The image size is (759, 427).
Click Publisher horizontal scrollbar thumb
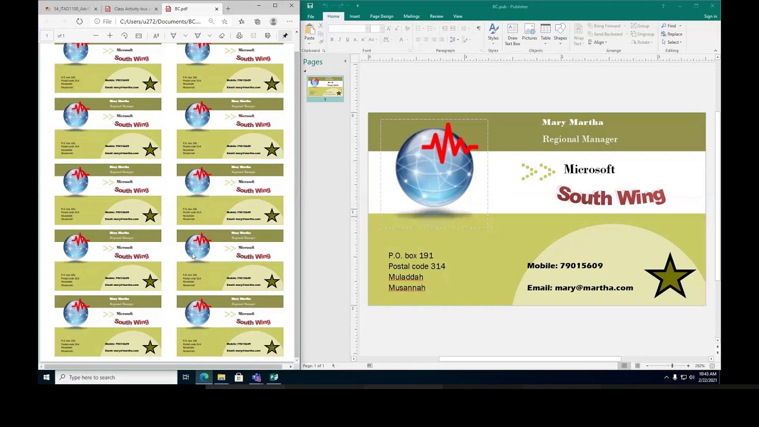pos(530,359)
